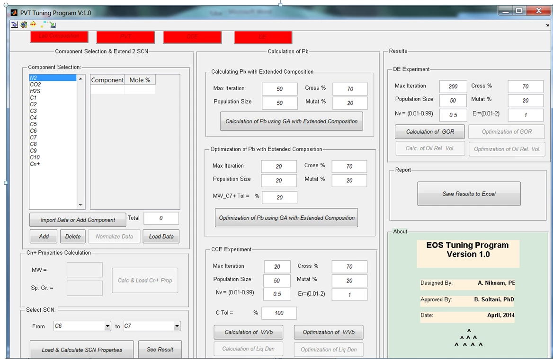Image resolution: width=553 pixels, height=359 pixels.
Task: Click Import Data or Add Component
Action: click(x=78, y=220)
